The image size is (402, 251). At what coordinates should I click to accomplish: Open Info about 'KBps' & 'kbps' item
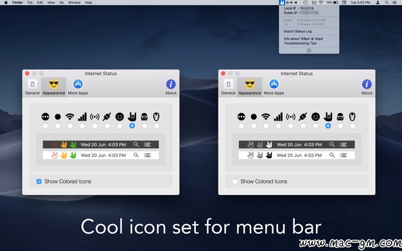click(304, 39)
